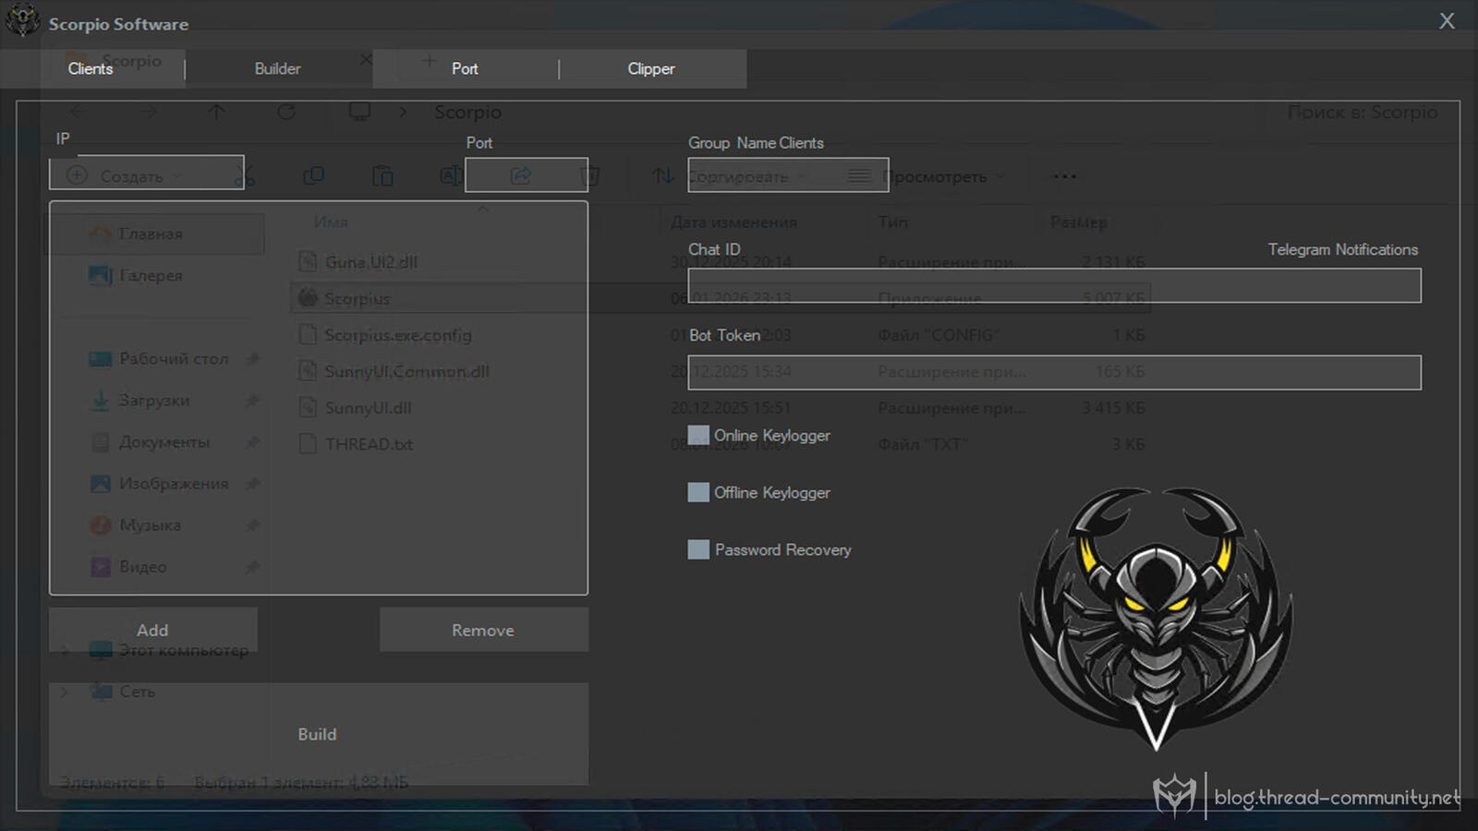Click the Chat ID label text
The width and height of the screenshot is (1478, 831).
(714, 249)
